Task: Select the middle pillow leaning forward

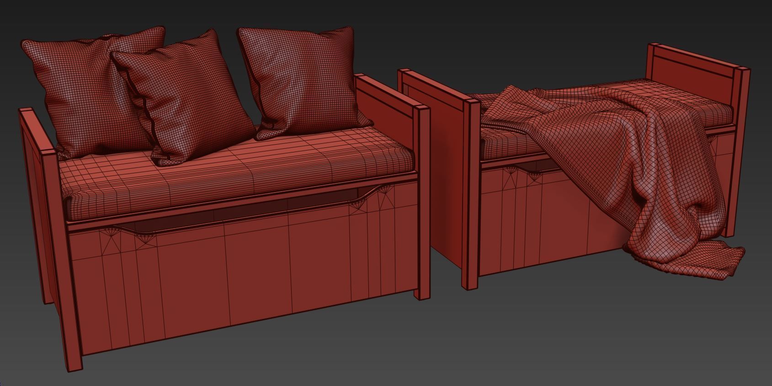Action: (183, 98)
